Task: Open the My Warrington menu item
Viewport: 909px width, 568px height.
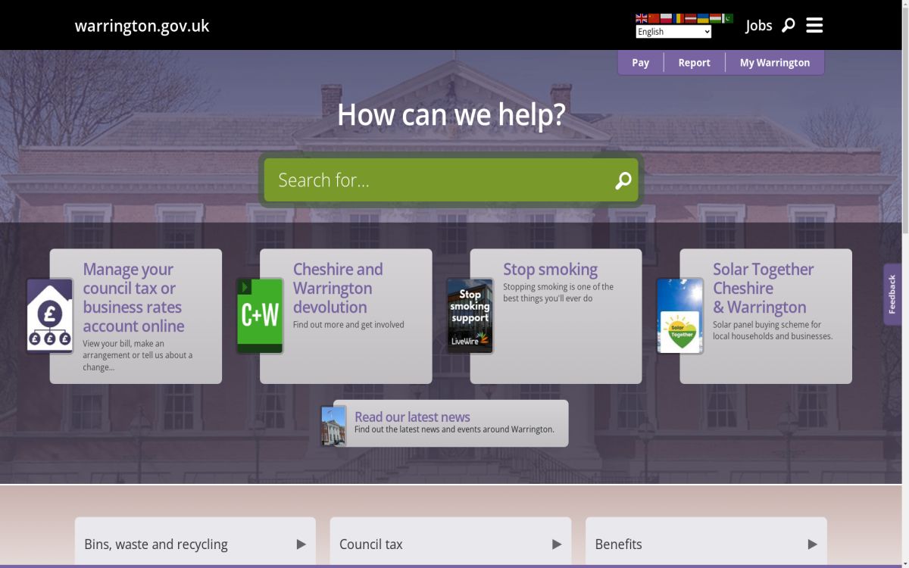Action: [x=774, y=62]
